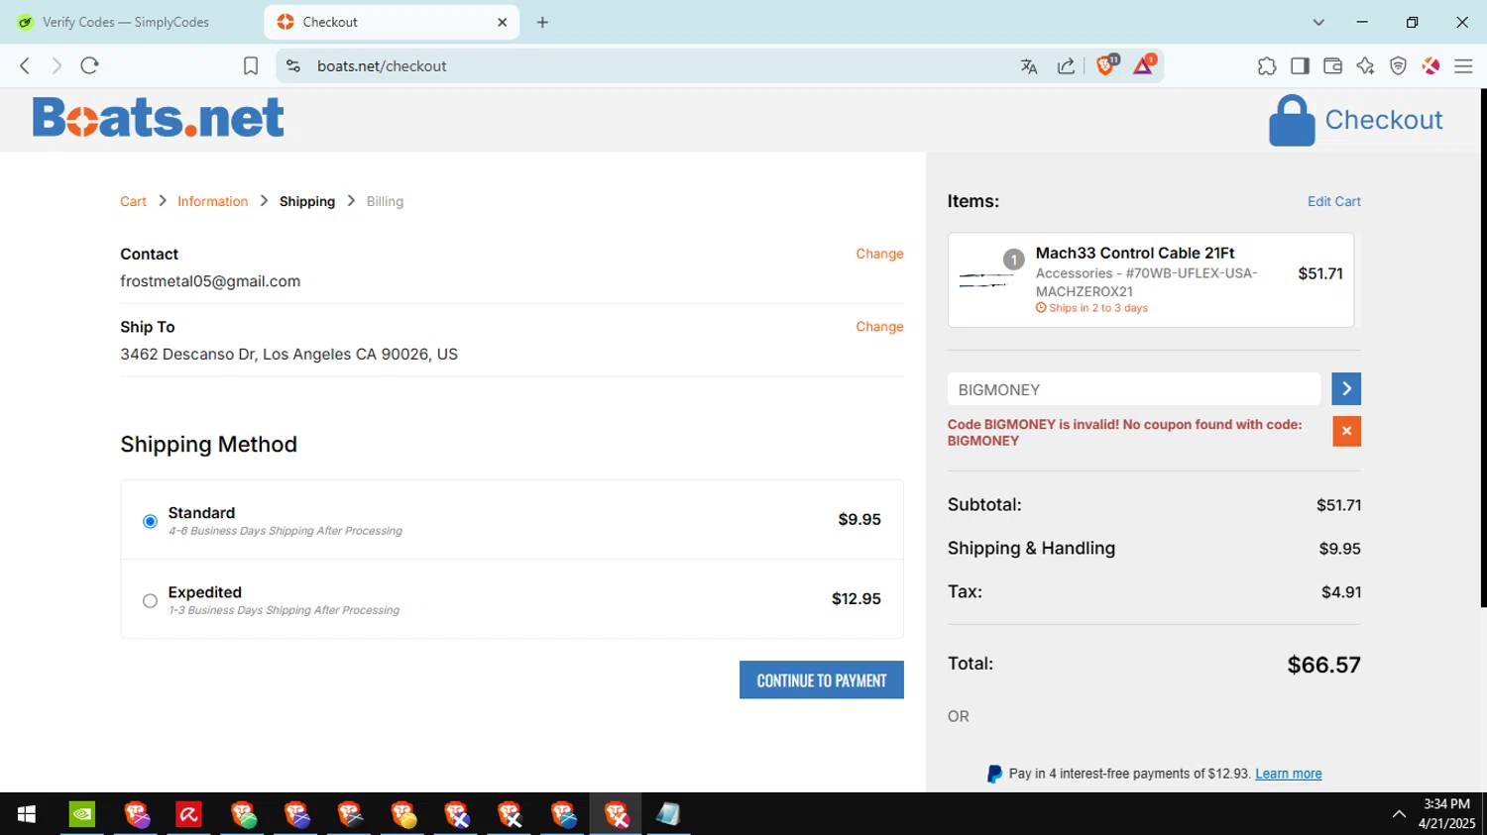Open the tab search dropdown arrow

1318,22
